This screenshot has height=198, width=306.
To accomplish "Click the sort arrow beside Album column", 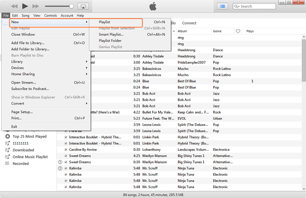I will click(x=174, y=31).
